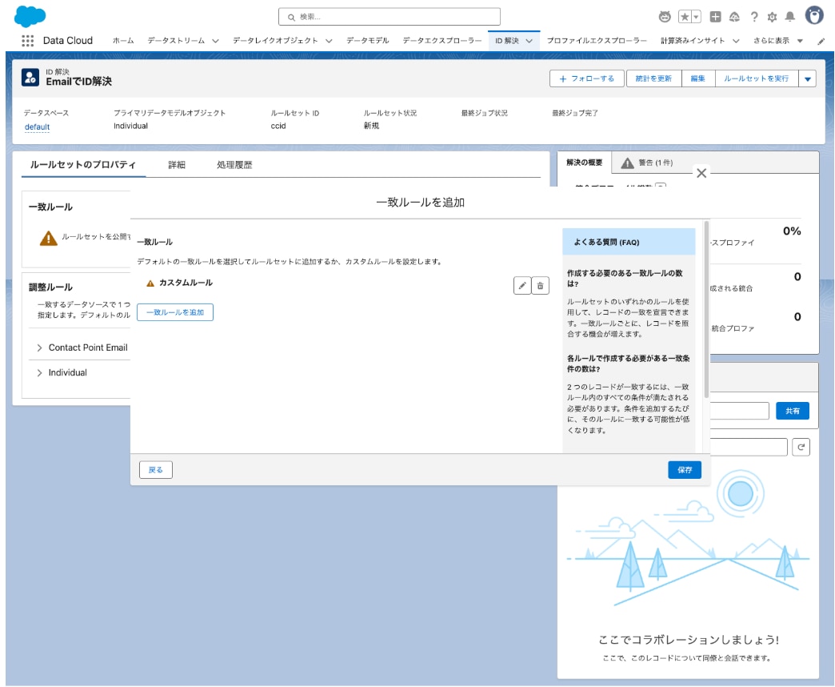Viewport: 835px width, 687px height.
Task: Click the 保存 button in the dialog
Action: point(684,470)
